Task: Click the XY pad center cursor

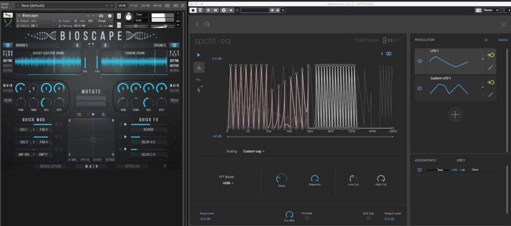Action: [x=93, y=139]
